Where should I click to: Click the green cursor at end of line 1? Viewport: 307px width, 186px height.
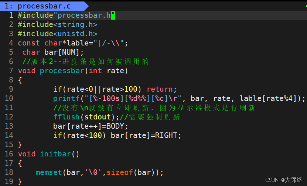click(113, 15)
